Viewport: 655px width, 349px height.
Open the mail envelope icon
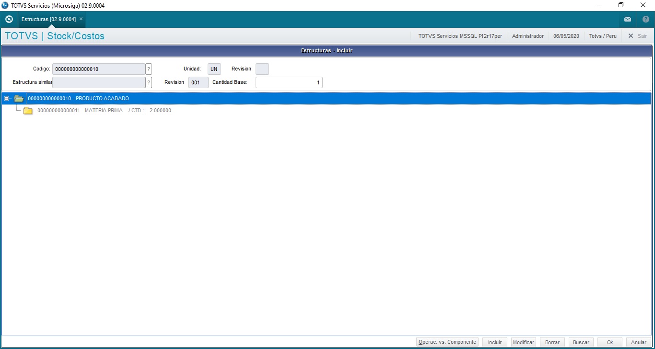click(x=628, y=19)
